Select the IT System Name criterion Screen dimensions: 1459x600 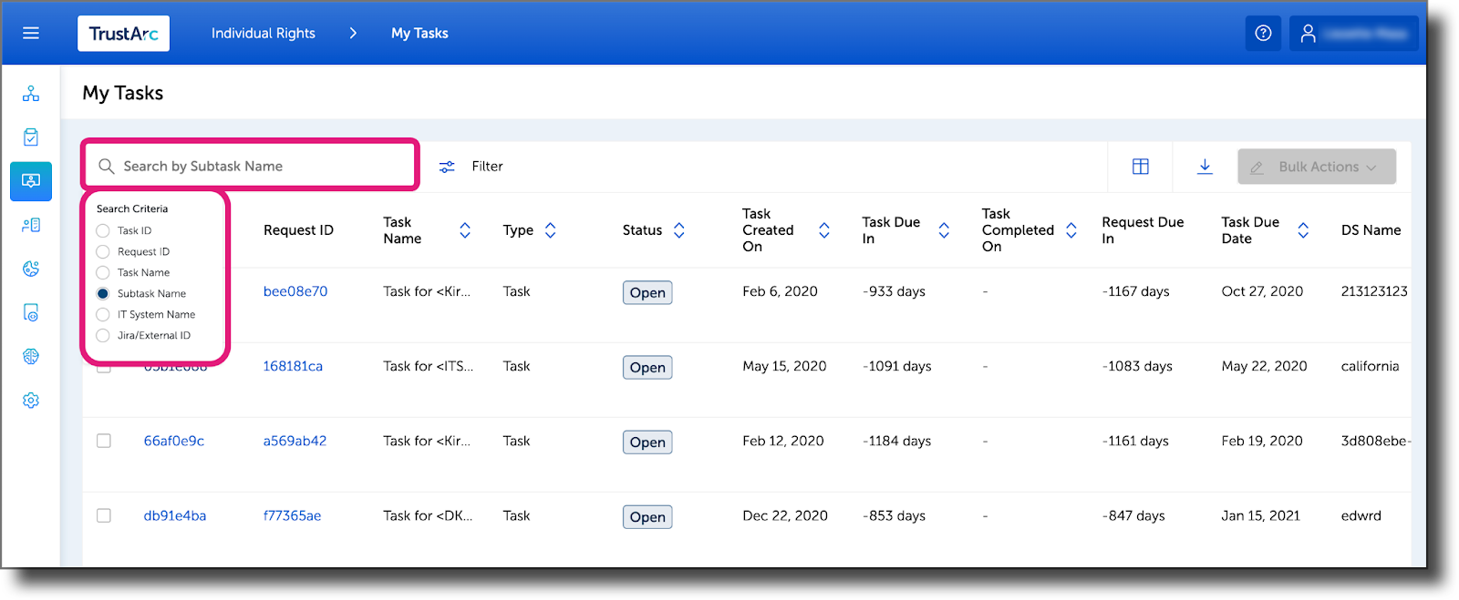(x=103, y=314)
